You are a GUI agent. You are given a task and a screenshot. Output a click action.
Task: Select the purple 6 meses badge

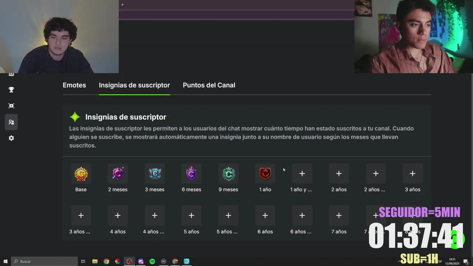pos(191,174)
